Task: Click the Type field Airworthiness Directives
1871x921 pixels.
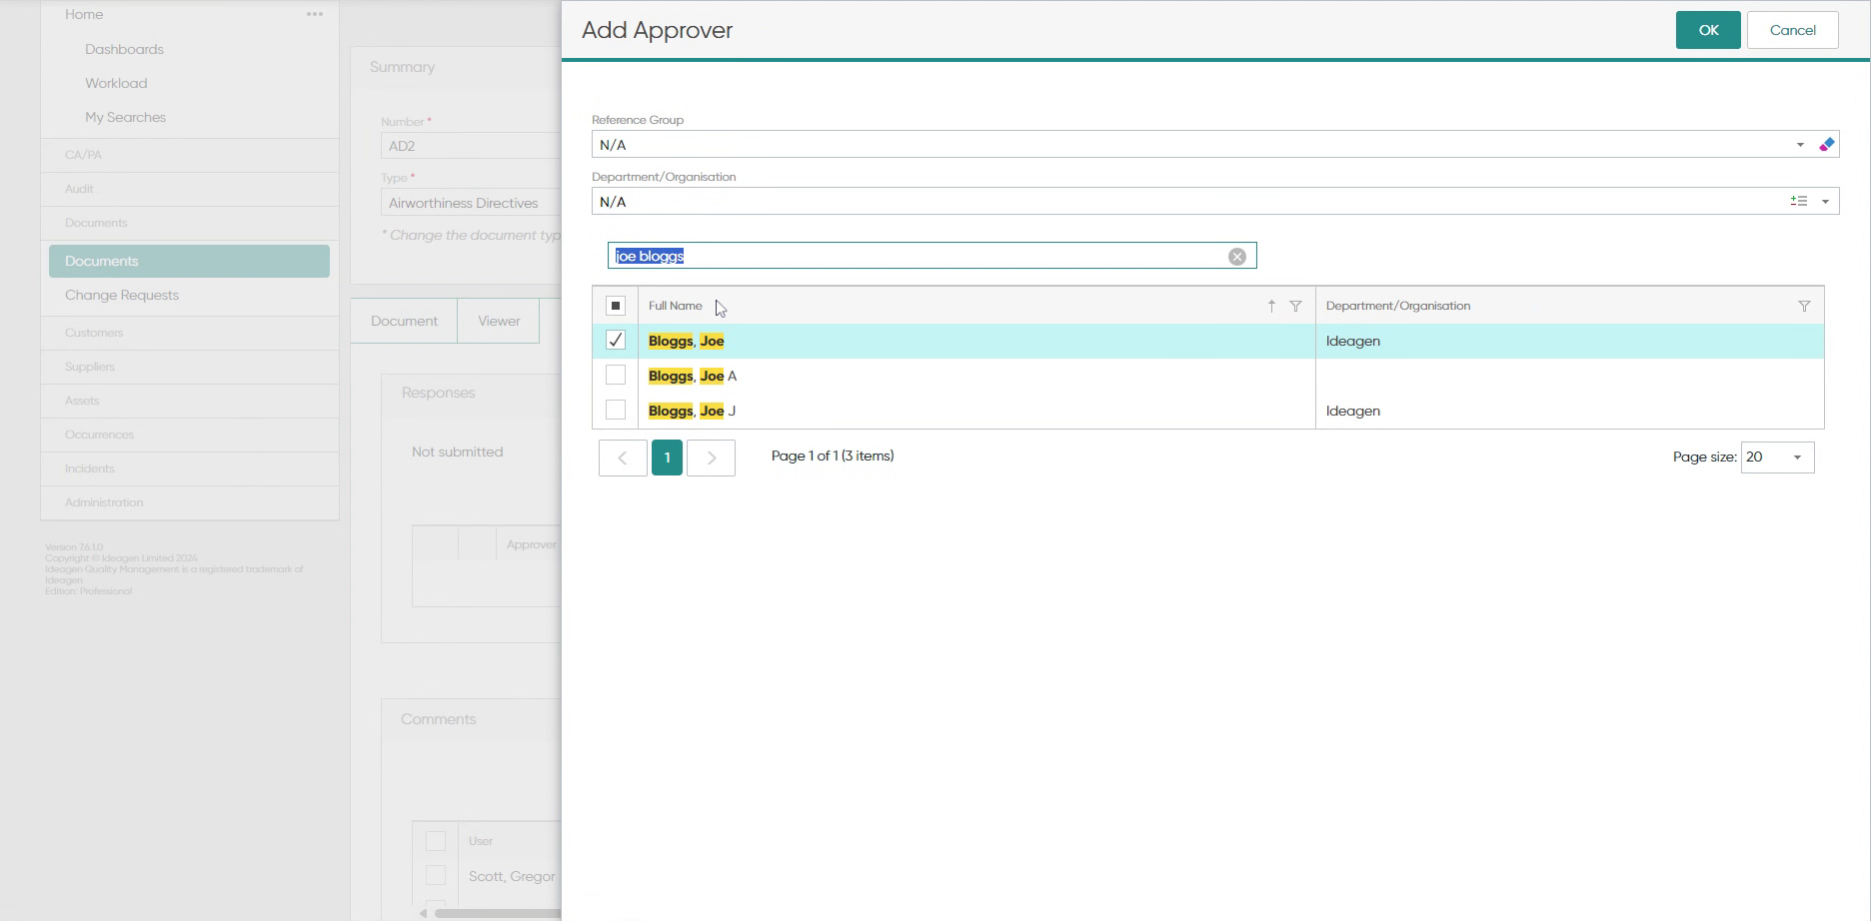Action: tap(470, 203)
